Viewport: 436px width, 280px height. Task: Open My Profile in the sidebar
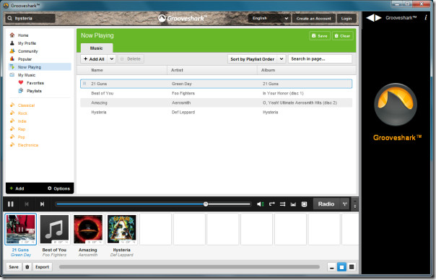coord(27,43)
